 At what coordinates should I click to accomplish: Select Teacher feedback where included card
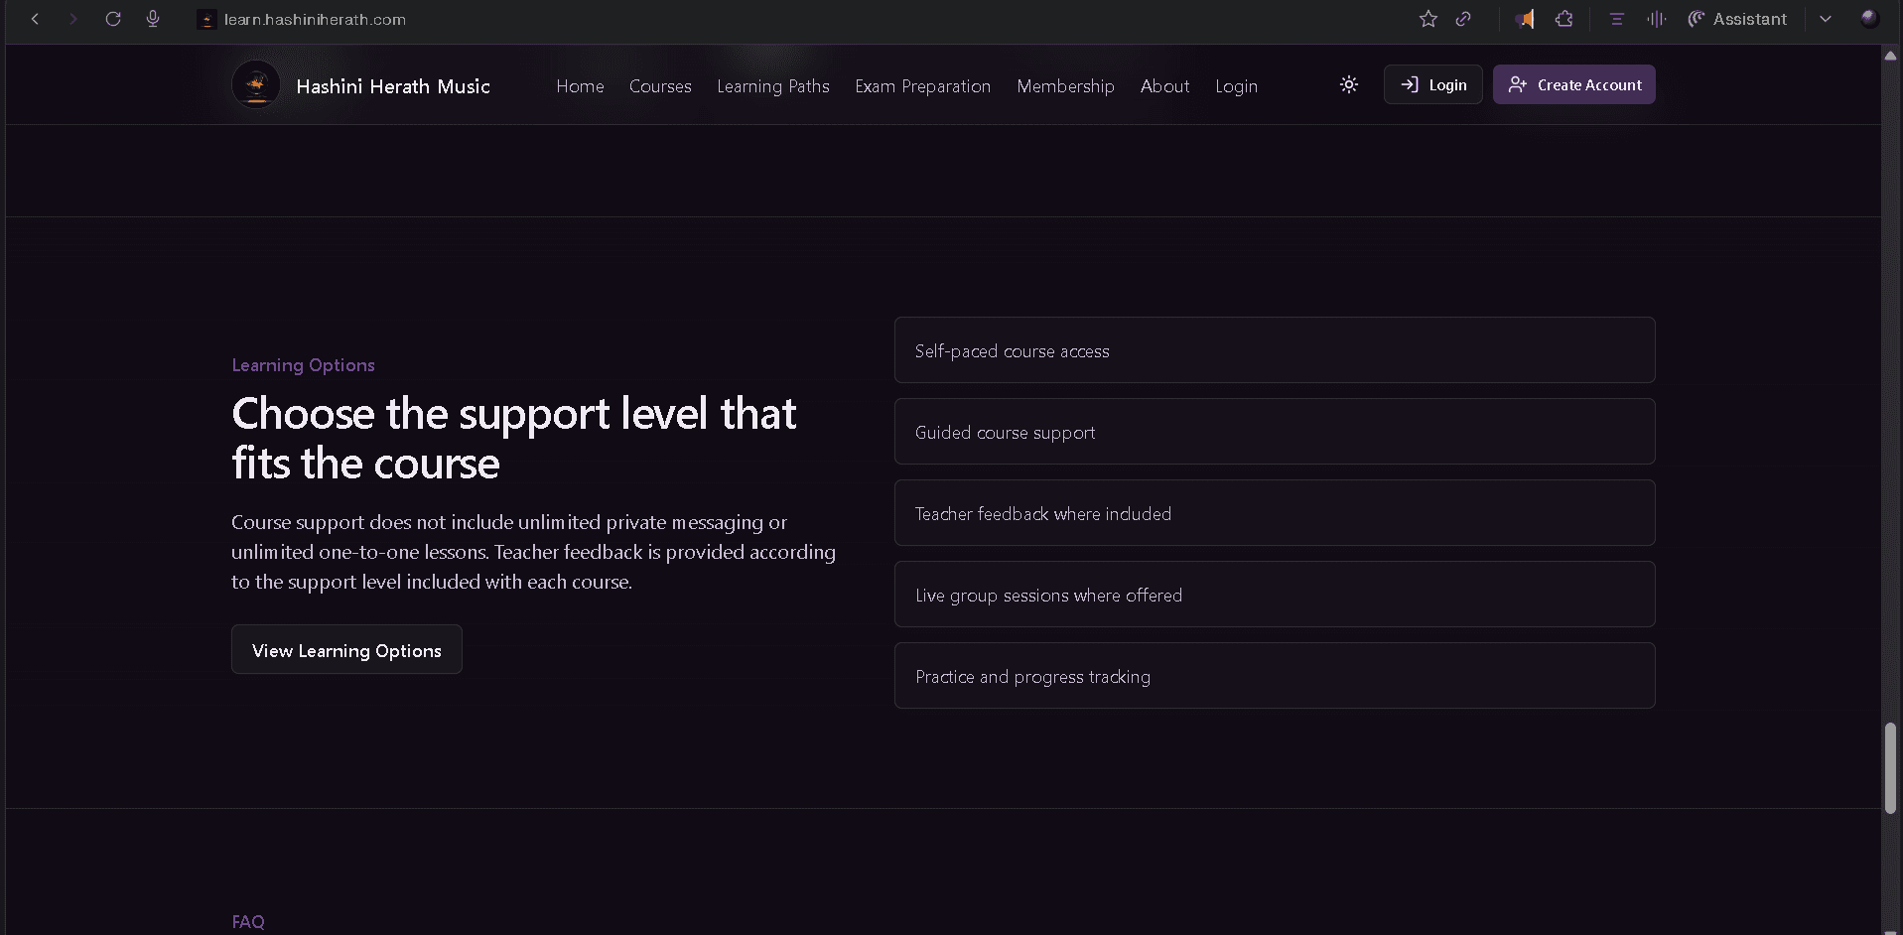click(x=1275, y=513)
